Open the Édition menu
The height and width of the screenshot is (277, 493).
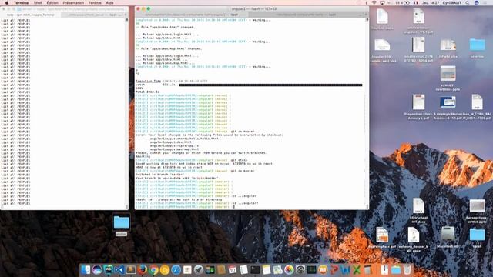pos(52,3)
